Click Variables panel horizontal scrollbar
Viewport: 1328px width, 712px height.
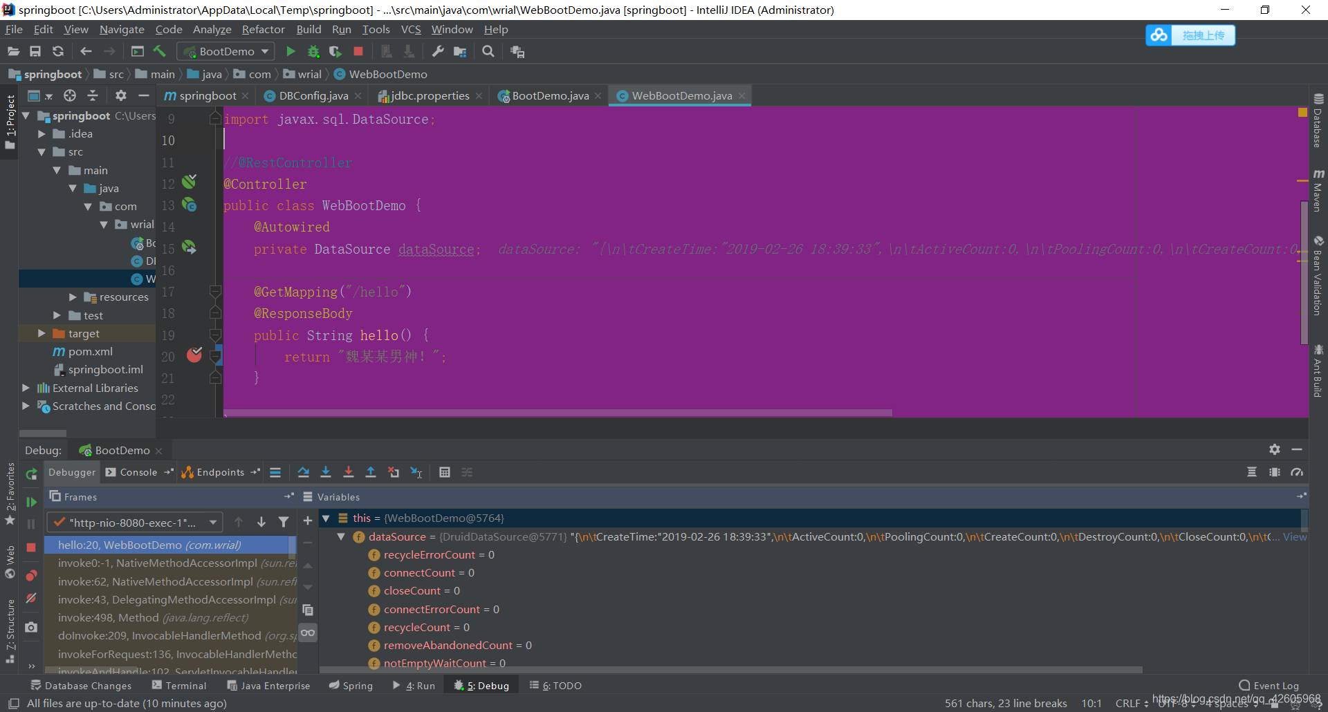click(731, 669)
